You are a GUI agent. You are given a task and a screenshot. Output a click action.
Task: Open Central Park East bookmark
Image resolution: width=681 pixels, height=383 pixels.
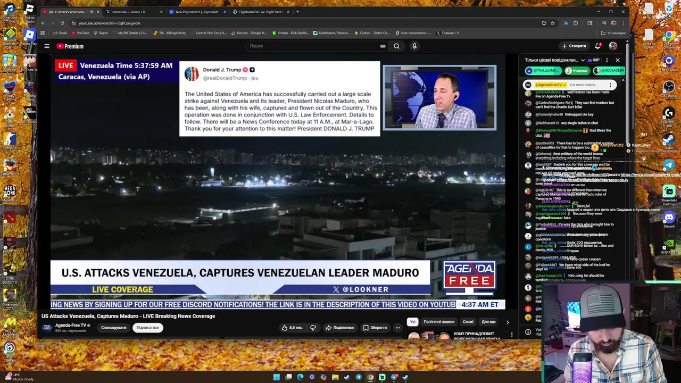pyautogui.click(x=208, y=33)
